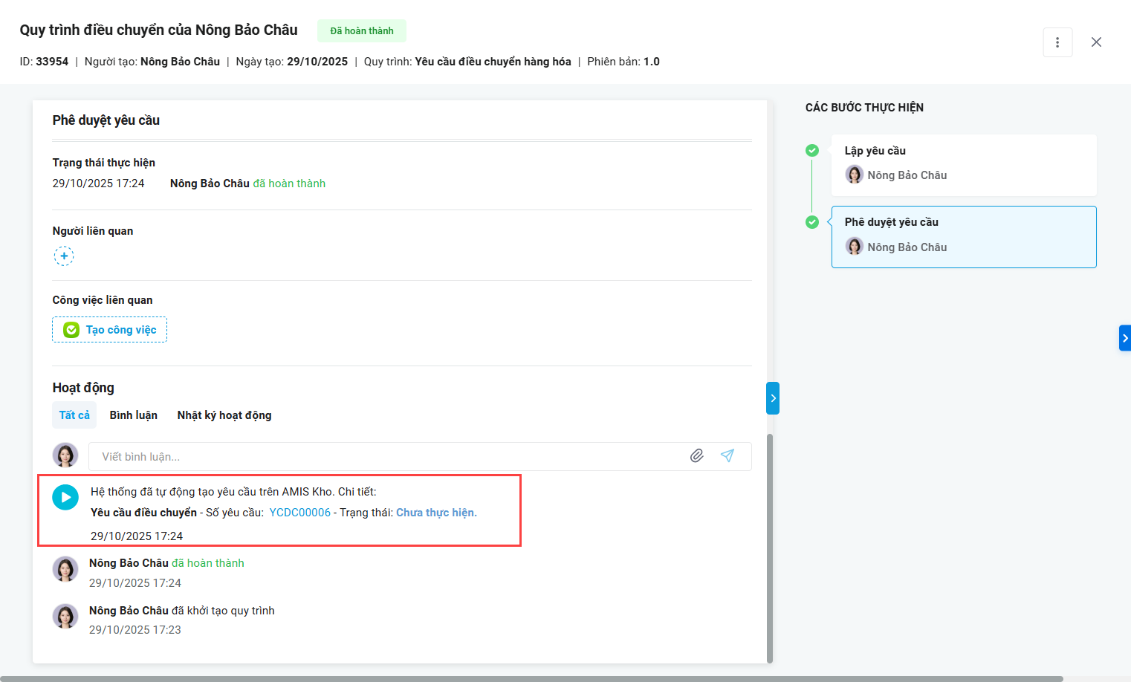Click the 'Hoạt động' section heading

click(83, 388)
